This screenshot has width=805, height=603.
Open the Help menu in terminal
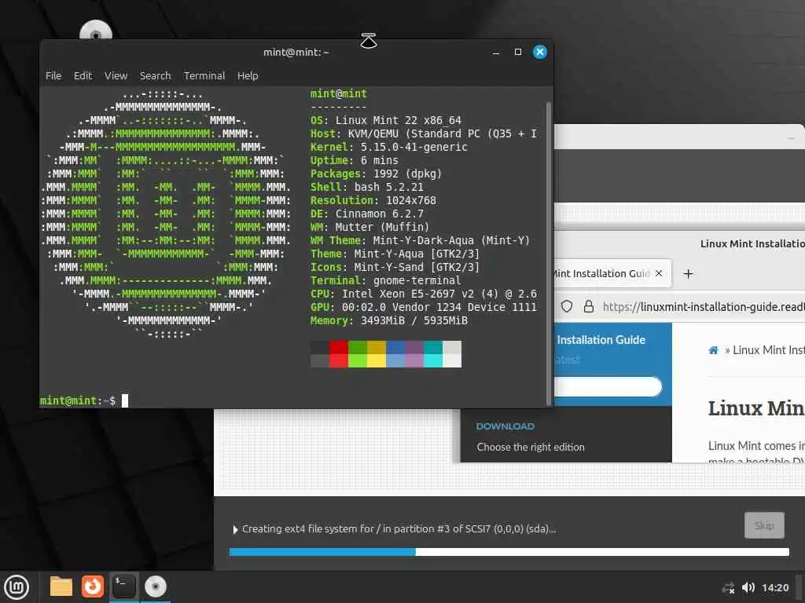pos(248,76)
